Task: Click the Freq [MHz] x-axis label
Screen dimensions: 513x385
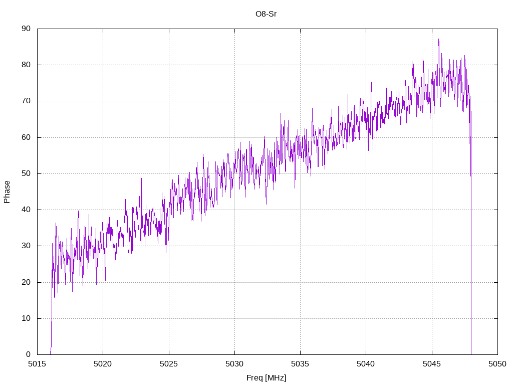Action: pos(266,378)
